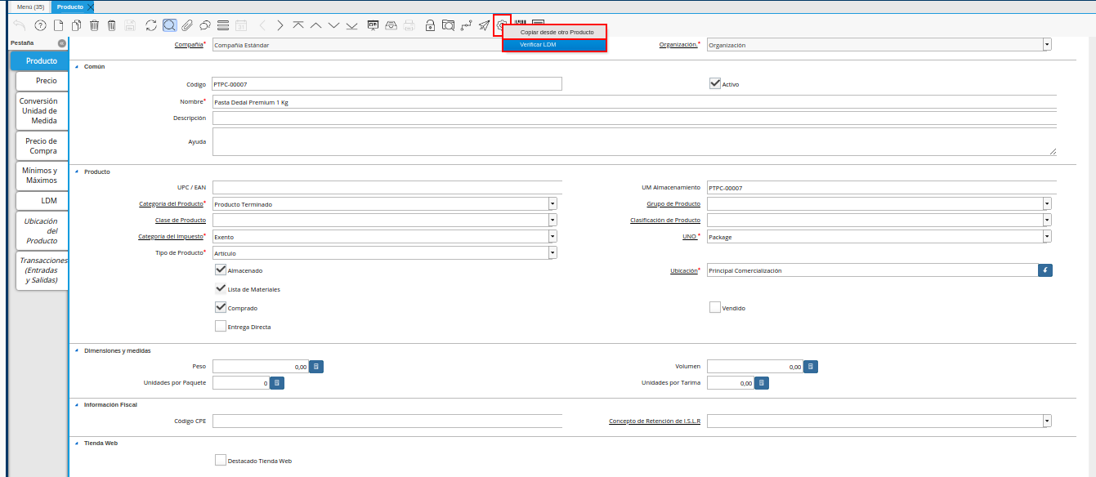
Task: Open the Active Workflows node icon
Action: pyautogui.click(x=466, y=25)
